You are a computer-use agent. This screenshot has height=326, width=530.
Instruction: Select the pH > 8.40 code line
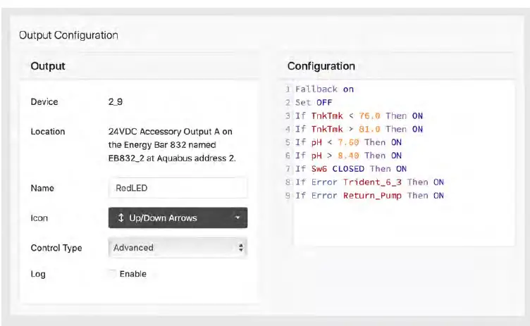click(x=348, y=156)
